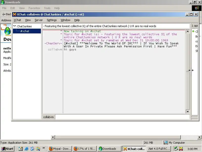Click the ramaDan topic set line

click(x=116, y=40)
